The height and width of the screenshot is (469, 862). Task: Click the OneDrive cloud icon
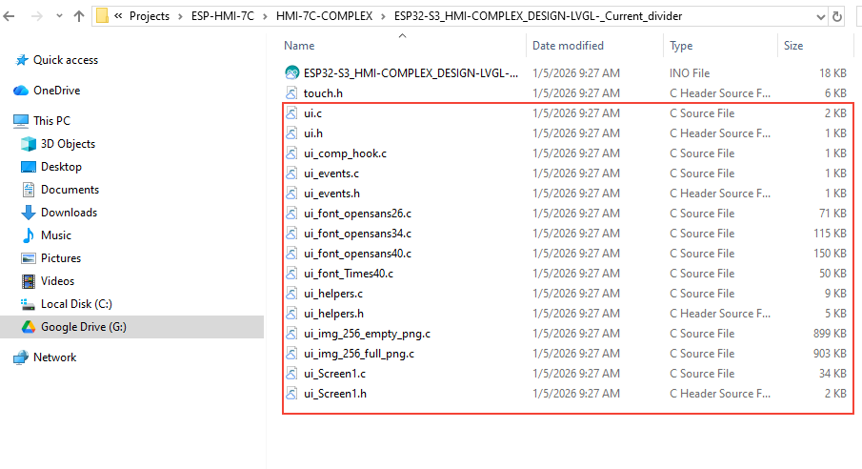click(21, 91)
